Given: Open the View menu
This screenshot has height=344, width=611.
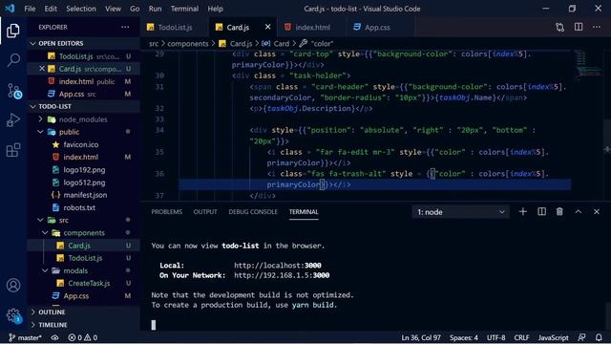Looking at the screenshot, I should (113, 9).
